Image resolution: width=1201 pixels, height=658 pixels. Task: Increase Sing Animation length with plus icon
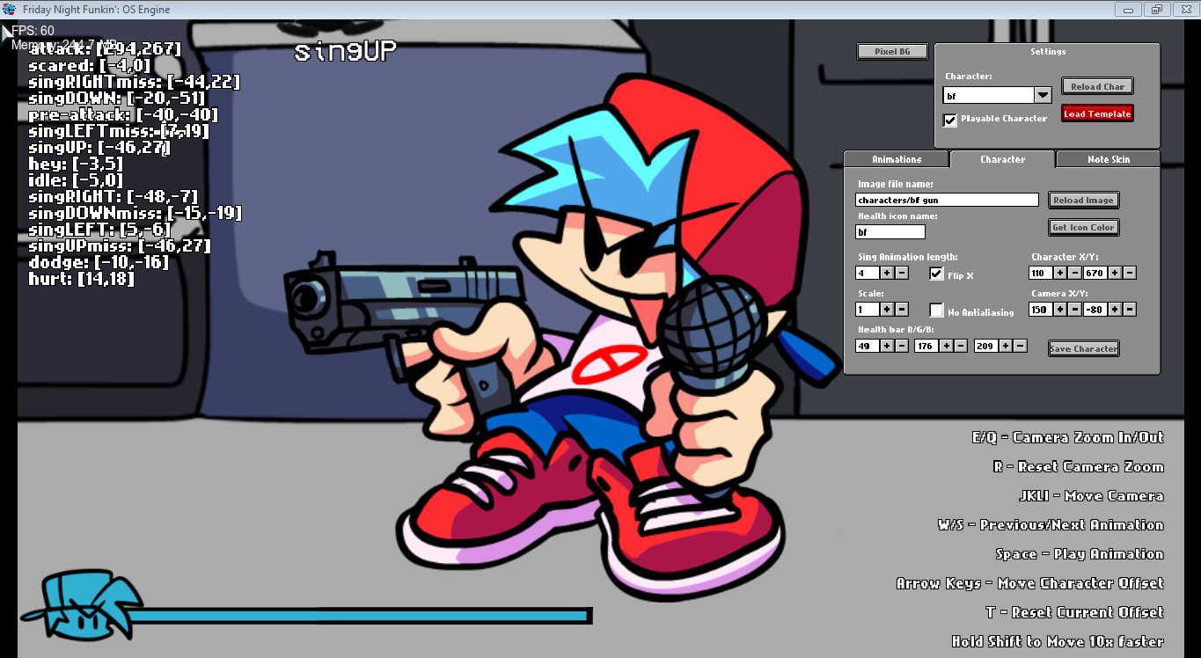pos(886,273)
